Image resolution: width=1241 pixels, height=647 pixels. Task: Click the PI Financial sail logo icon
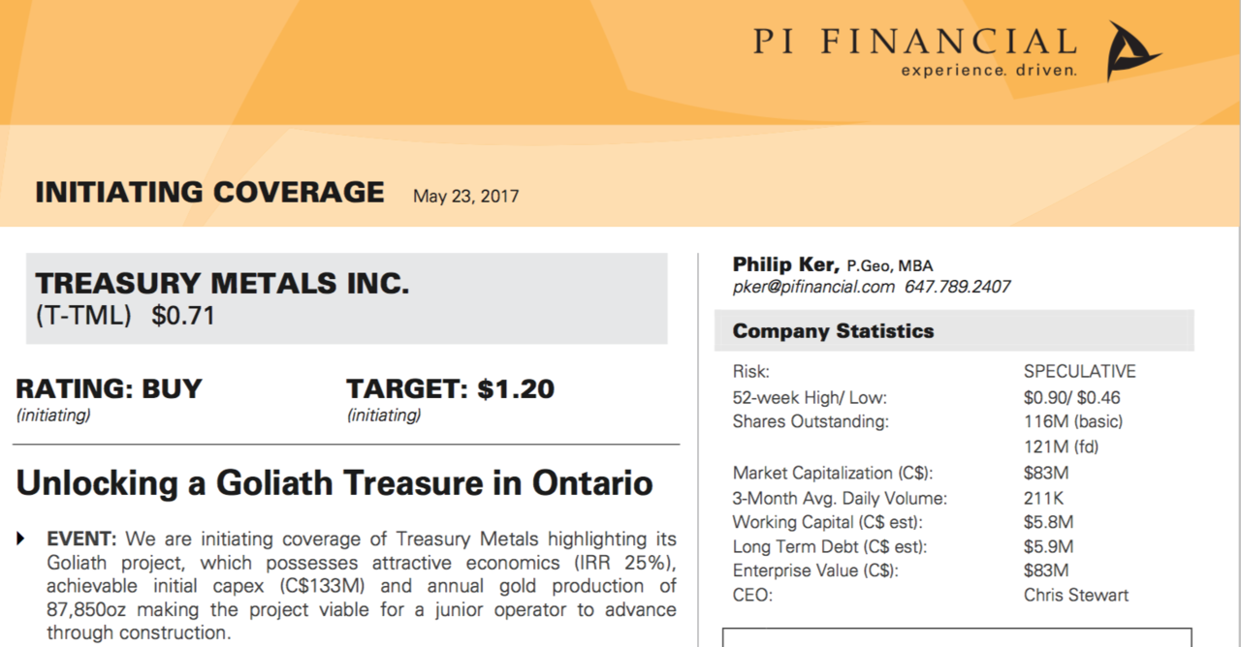[1132, 51]
